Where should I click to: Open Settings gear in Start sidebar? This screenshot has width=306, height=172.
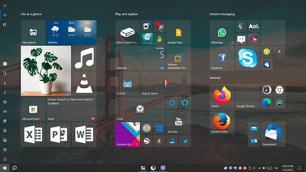point(5,150)
